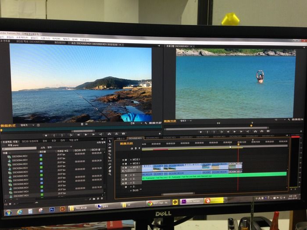
Task: Open project panel filter dropdown 모두
Action: click(x=60, y=147)
